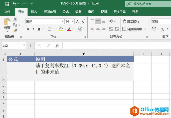Click the Redo arrow icon
This screenshot has height=118, width=171.
pos(23,4)
